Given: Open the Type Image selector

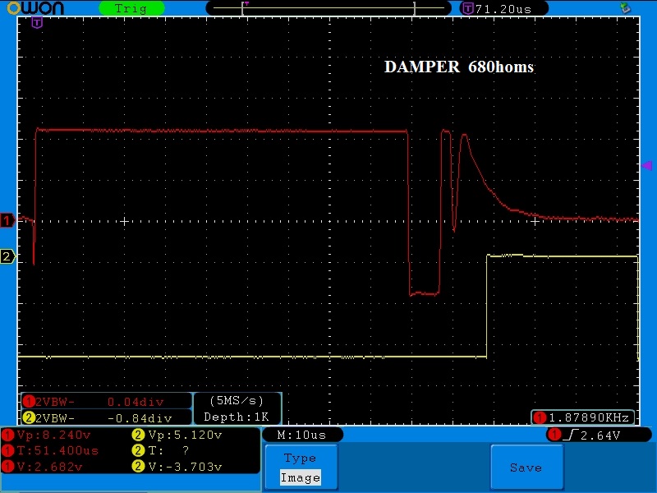Looking at the screenshot, I should (301, 467).
